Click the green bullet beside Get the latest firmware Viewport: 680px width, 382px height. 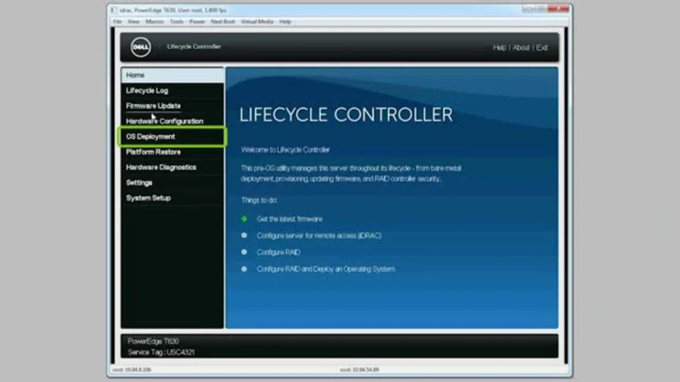(x=244, y=218)
